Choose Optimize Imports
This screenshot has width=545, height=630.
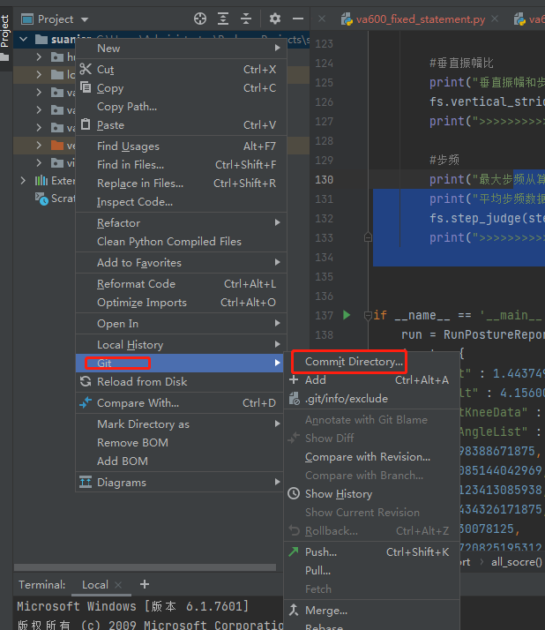coord(181,303)
